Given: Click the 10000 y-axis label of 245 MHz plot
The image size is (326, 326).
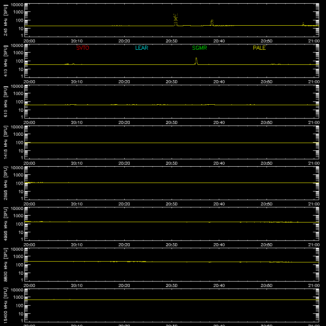Looking at the screenshot, I should [17, 5].
